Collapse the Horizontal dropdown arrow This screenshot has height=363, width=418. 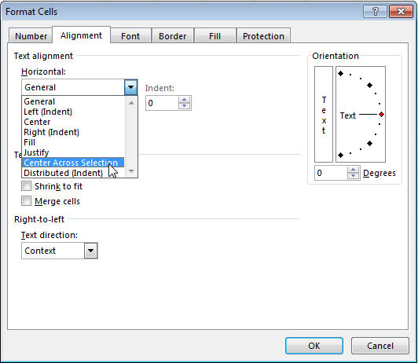click(131, 87)
